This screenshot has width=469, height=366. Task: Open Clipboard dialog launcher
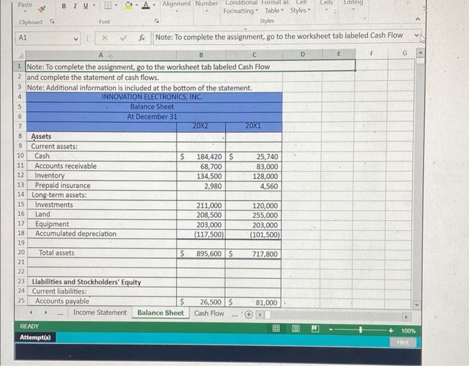52,21
